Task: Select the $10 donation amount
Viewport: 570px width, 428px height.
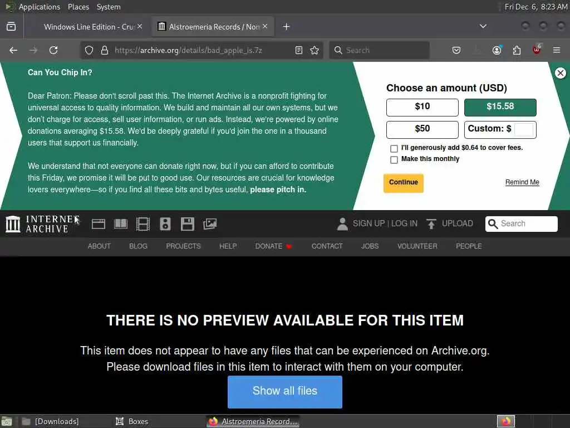Action: (422, 108)
